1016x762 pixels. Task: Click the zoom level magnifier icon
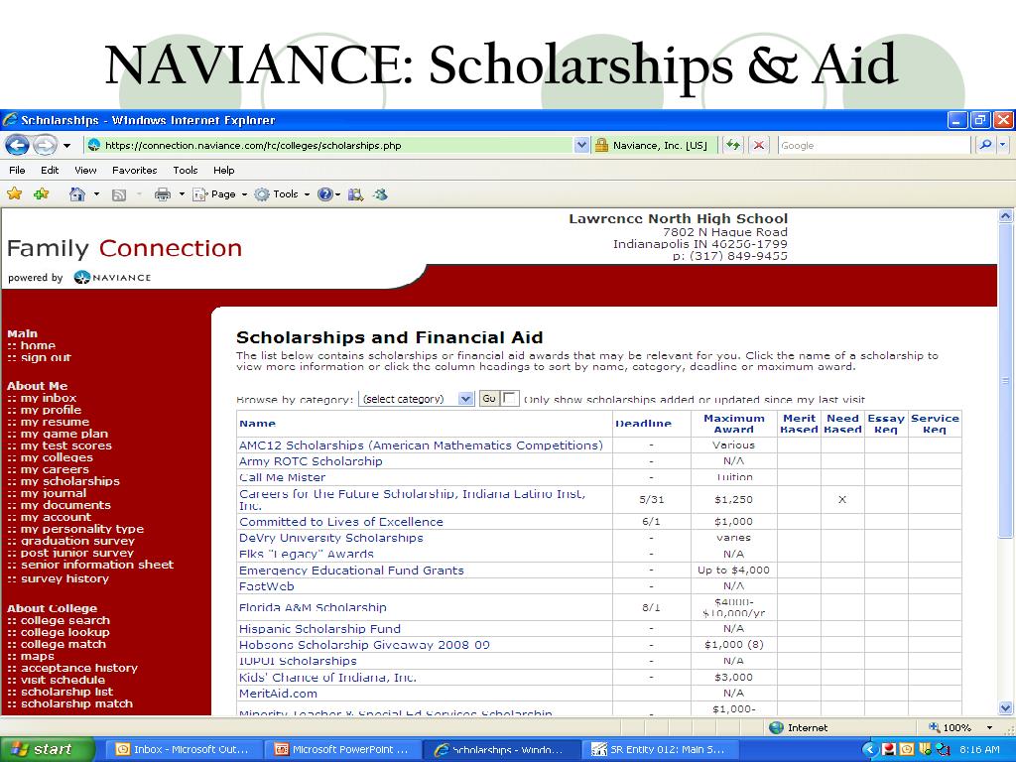click(934, 727)
